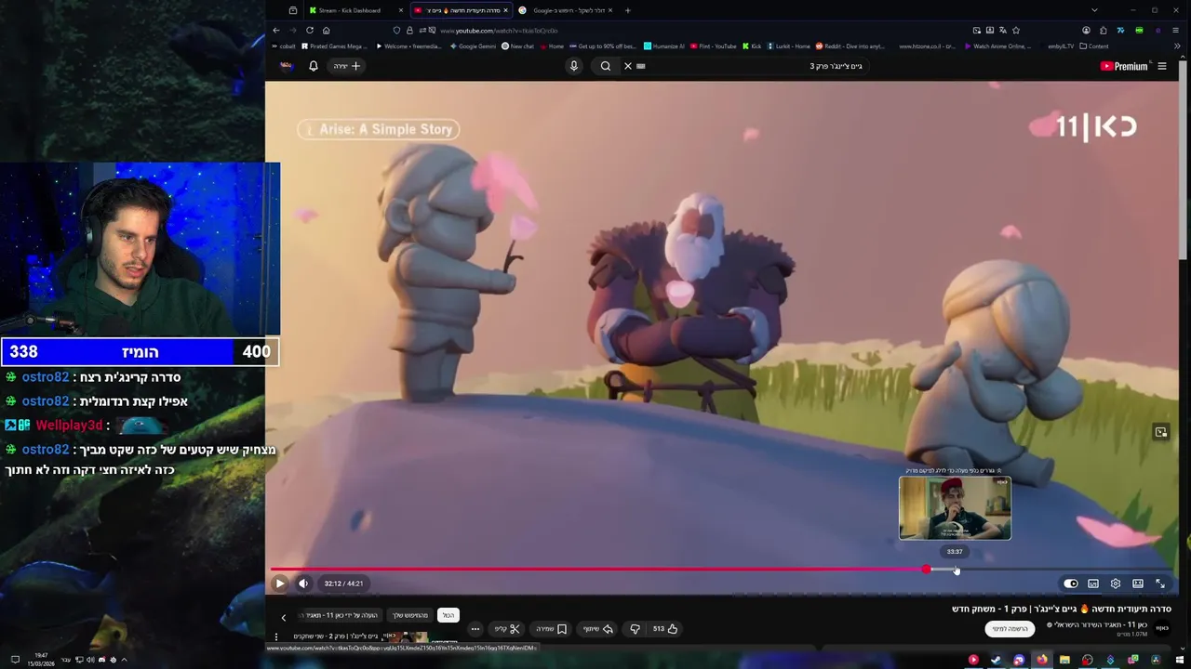Save the video with the שמירה button
The image size is (1191, 669).
pos(551,629)
